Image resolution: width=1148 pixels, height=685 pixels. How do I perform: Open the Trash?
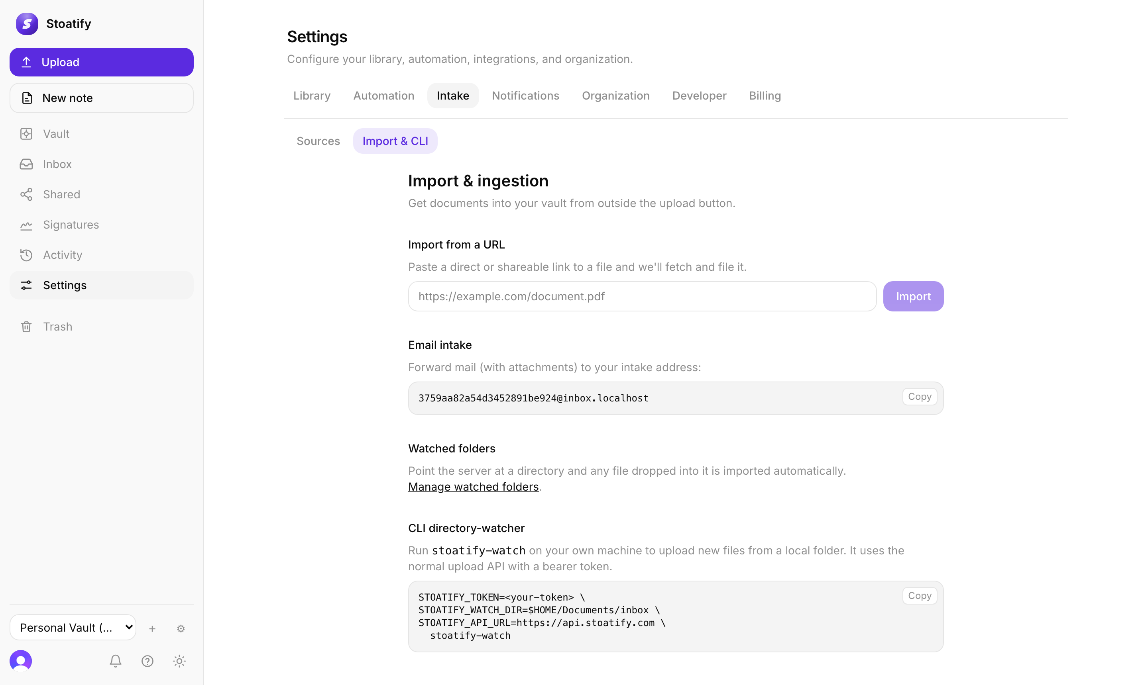(101, 326)
